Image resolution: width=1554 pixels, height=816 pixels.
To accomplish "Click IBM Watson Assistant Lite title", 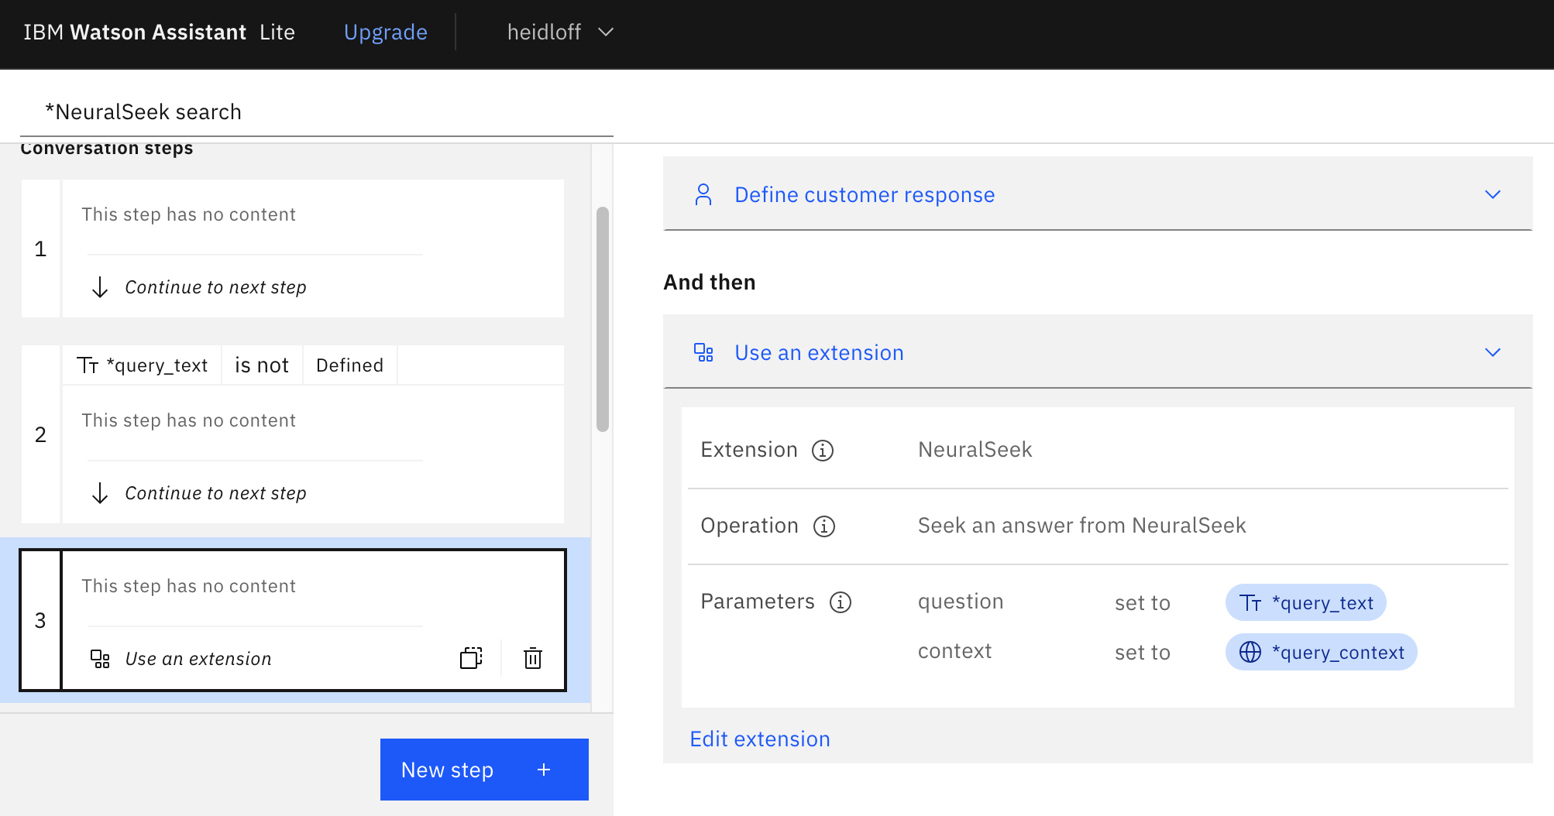I will [159, 32].
